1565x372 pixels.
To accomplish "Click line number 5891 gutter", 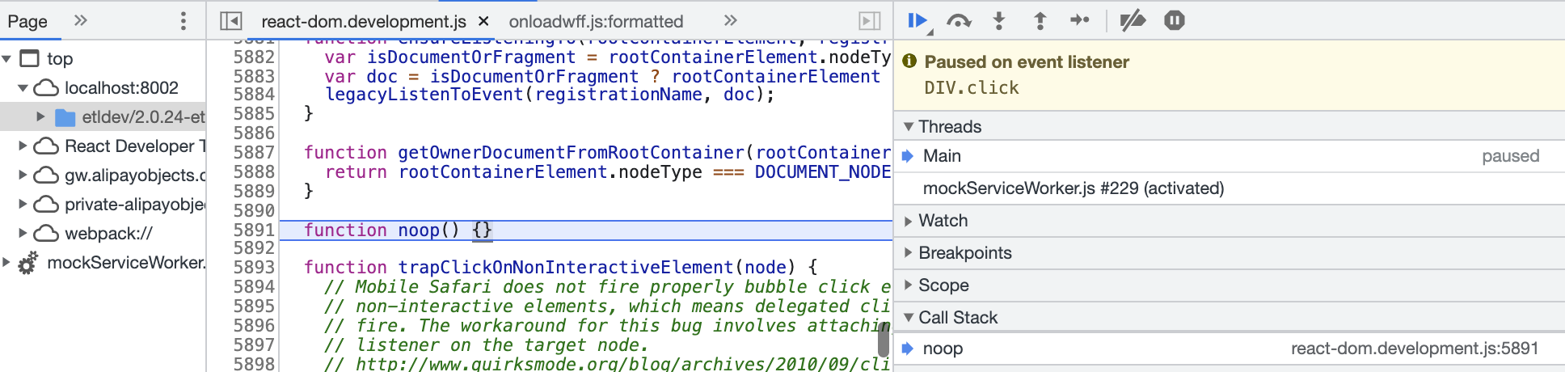I will click(x=254, y=230).
